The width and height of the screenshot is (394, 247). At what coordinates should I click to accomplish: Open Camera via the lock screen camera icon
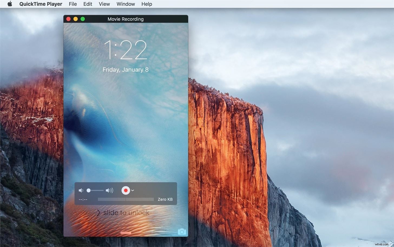tap(182, 232)
